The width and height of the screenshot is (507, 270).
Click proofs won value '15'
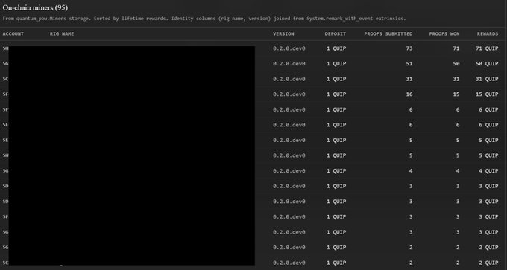coord(456,94)
